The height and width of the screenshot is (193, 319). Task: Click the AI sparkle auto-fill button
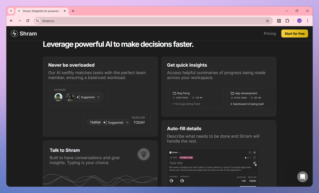pos(254,163)
